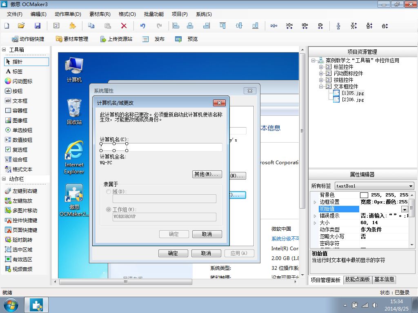Expand the 边框设置 property

(x=315, y=202)
